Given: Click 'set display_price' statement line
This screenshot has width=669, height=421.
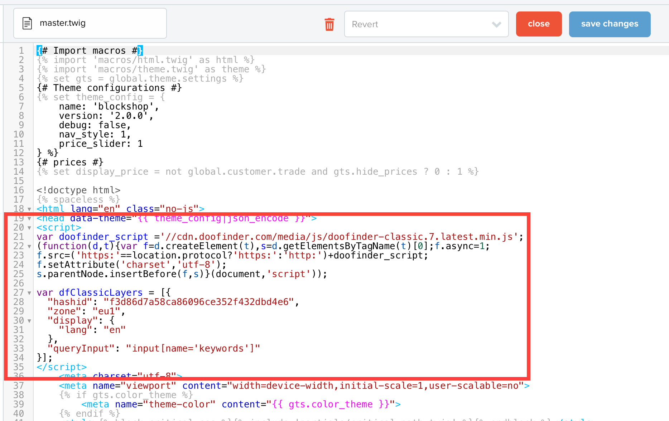Looking at the screenshot, I should (258, 171).
